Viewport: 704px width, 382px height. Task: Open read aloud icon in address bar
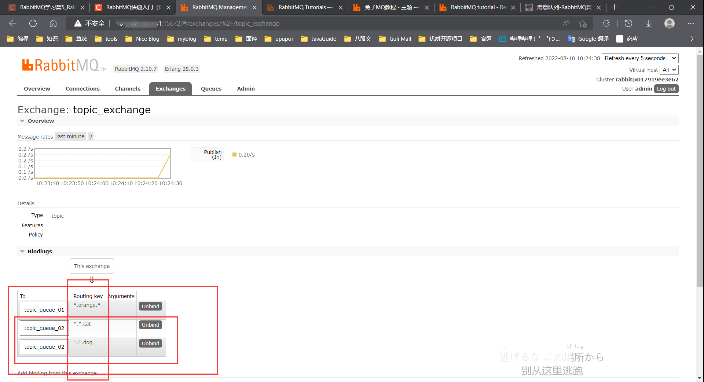[x=566, y=23]
